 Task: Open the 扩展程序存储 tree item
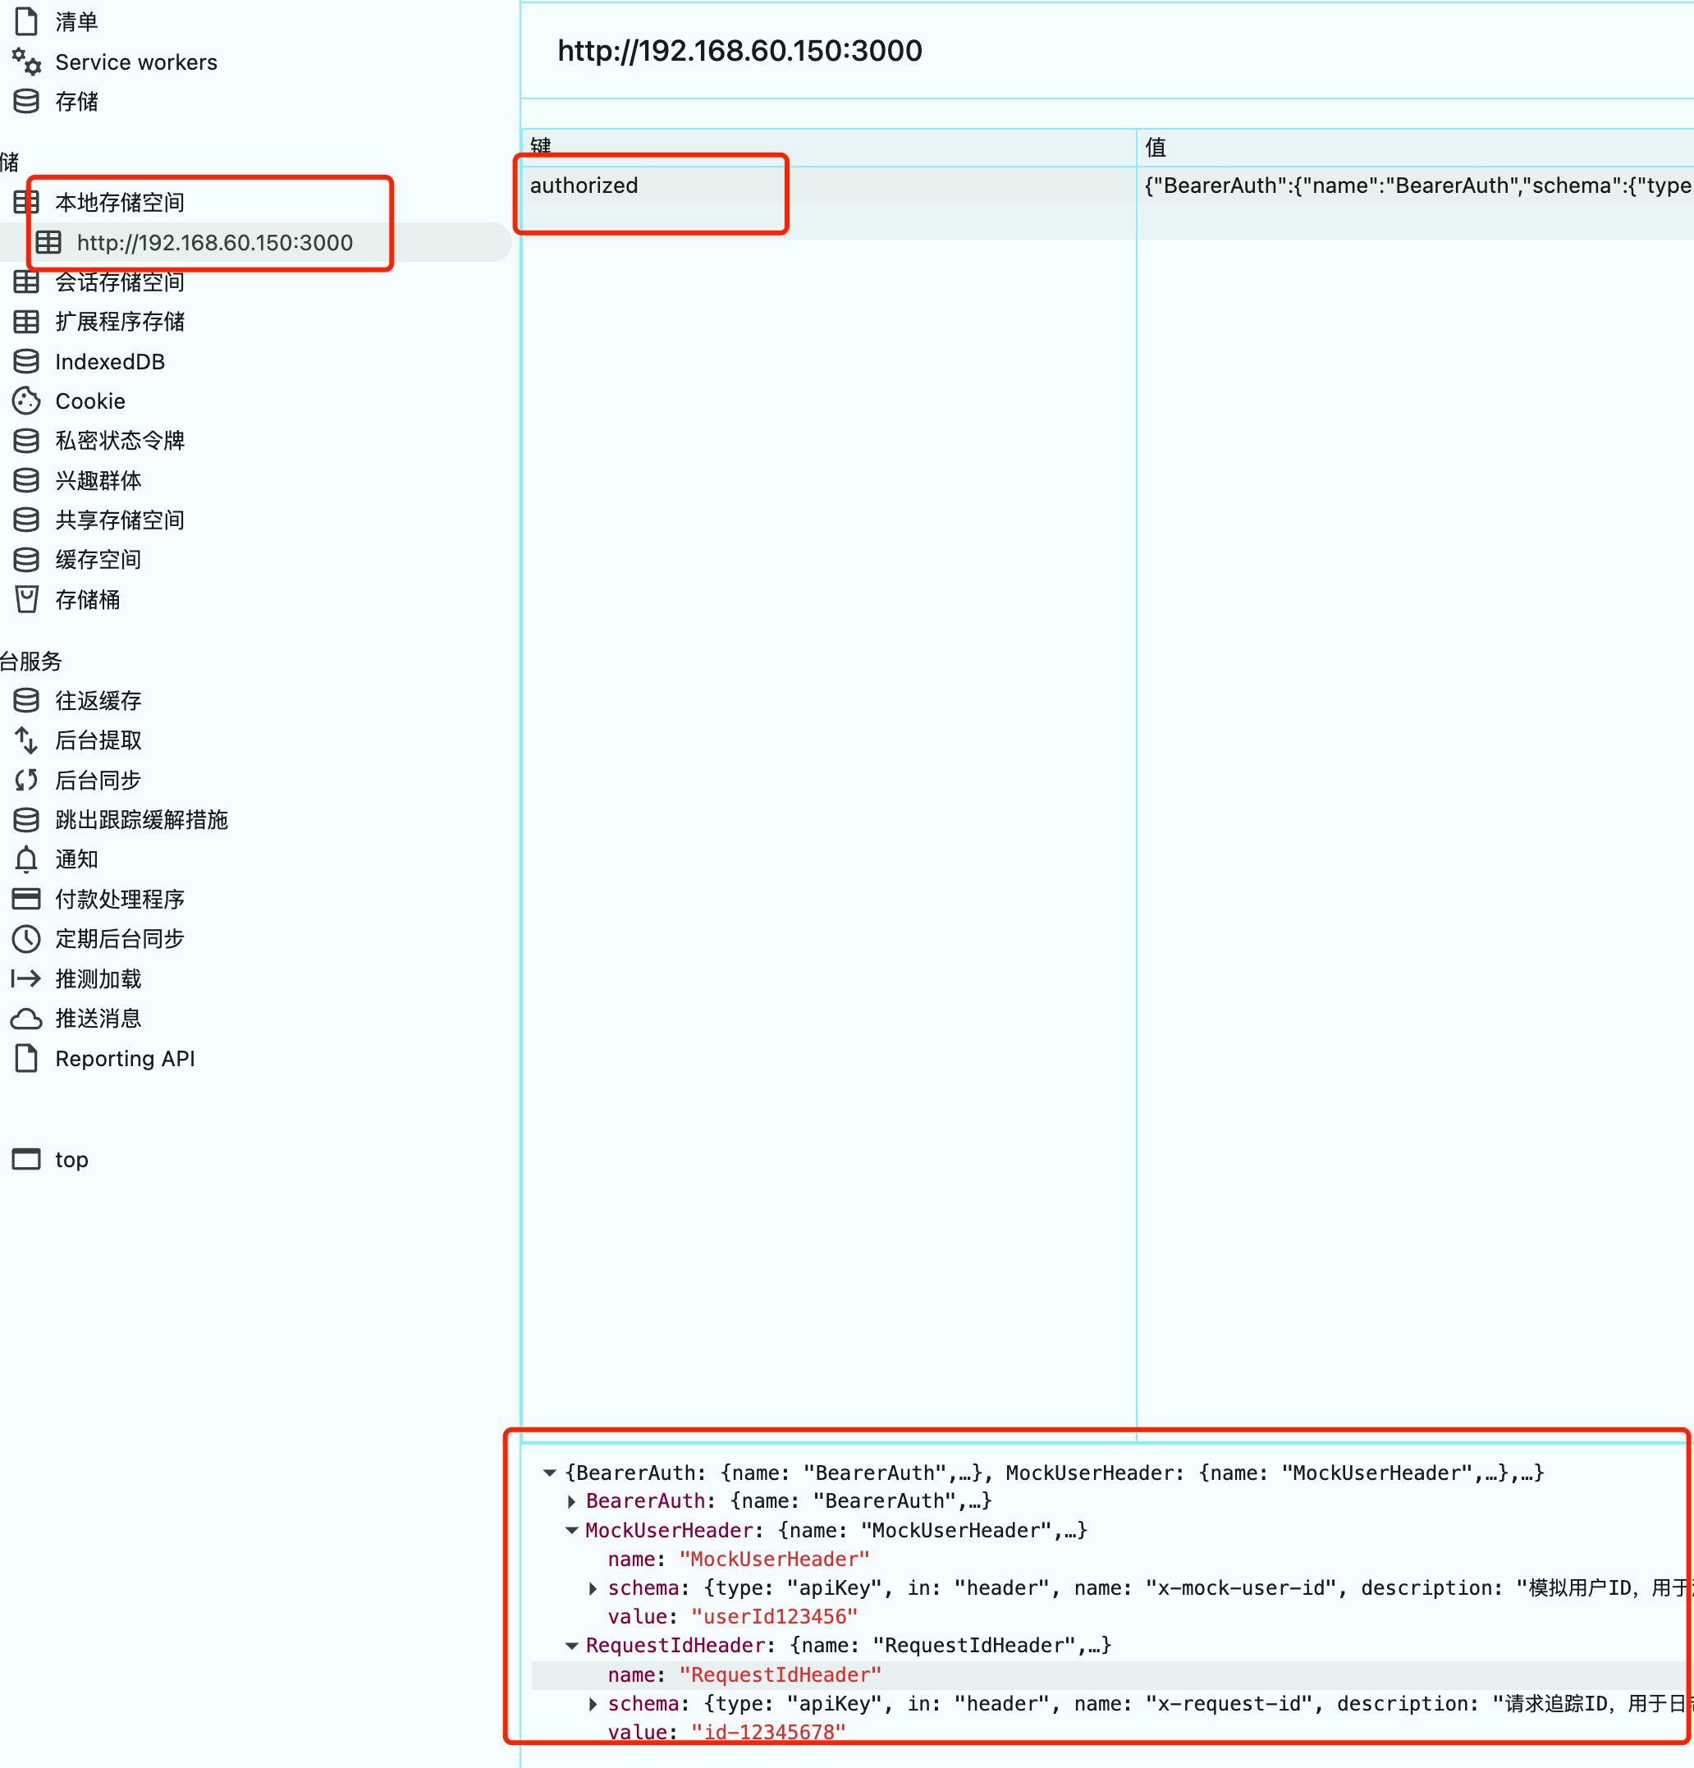pyautogui.click(x=119, y=321)
